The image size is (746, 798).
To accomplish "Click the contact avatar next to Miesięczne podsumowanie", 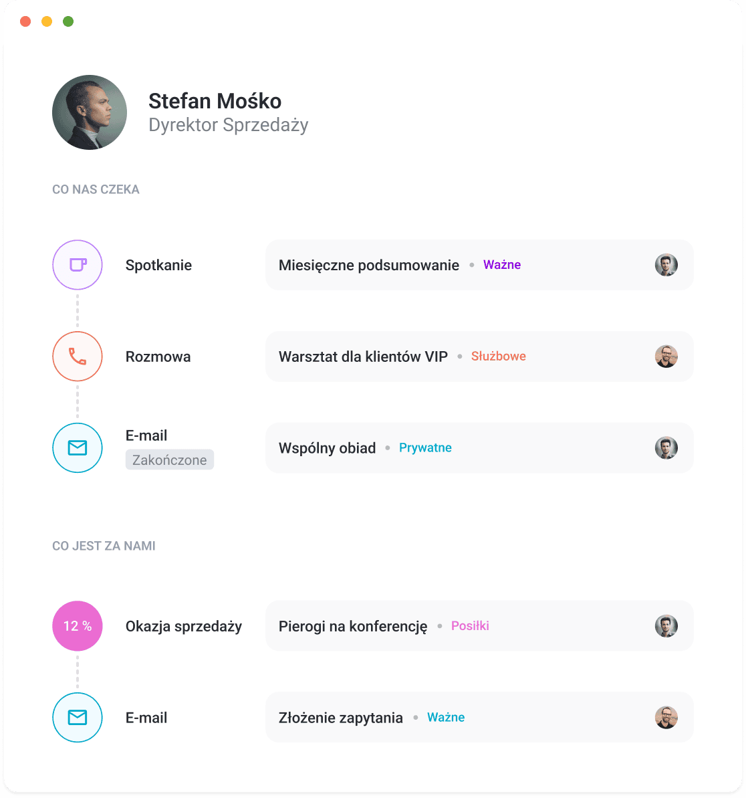I will tap(666, 265).
